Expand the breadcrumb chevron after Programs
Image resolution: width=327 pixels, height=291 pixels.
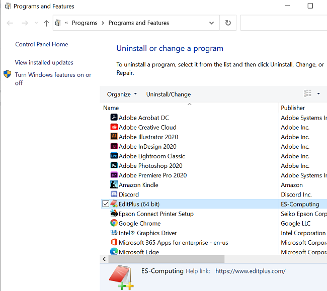tap(103, 23)
